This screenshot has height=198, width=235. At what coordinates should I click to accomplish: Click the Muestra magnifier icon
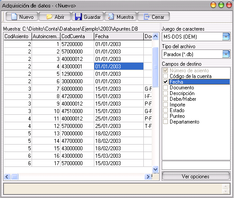coord(111,17)
